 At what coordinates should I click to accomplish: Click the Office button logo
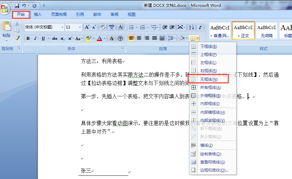pos(5,9)
